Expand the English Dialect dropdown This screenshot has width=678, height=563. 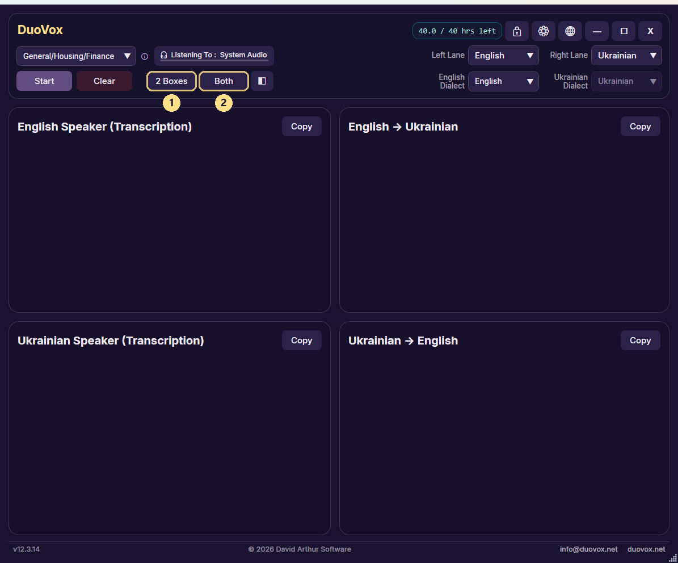pos(503,81)
